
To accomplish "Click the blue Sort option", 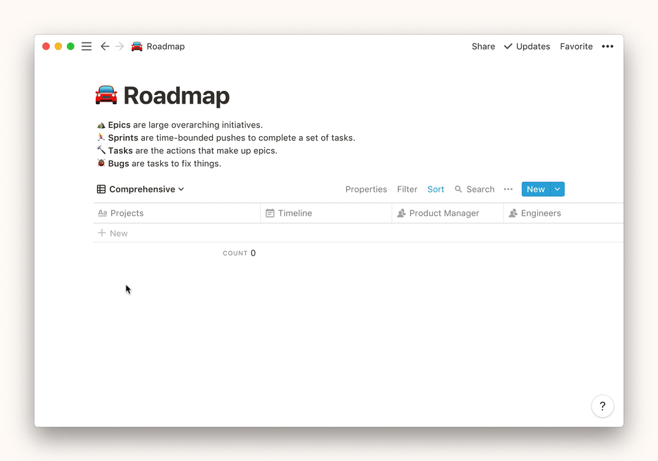I will pos(436,189).
